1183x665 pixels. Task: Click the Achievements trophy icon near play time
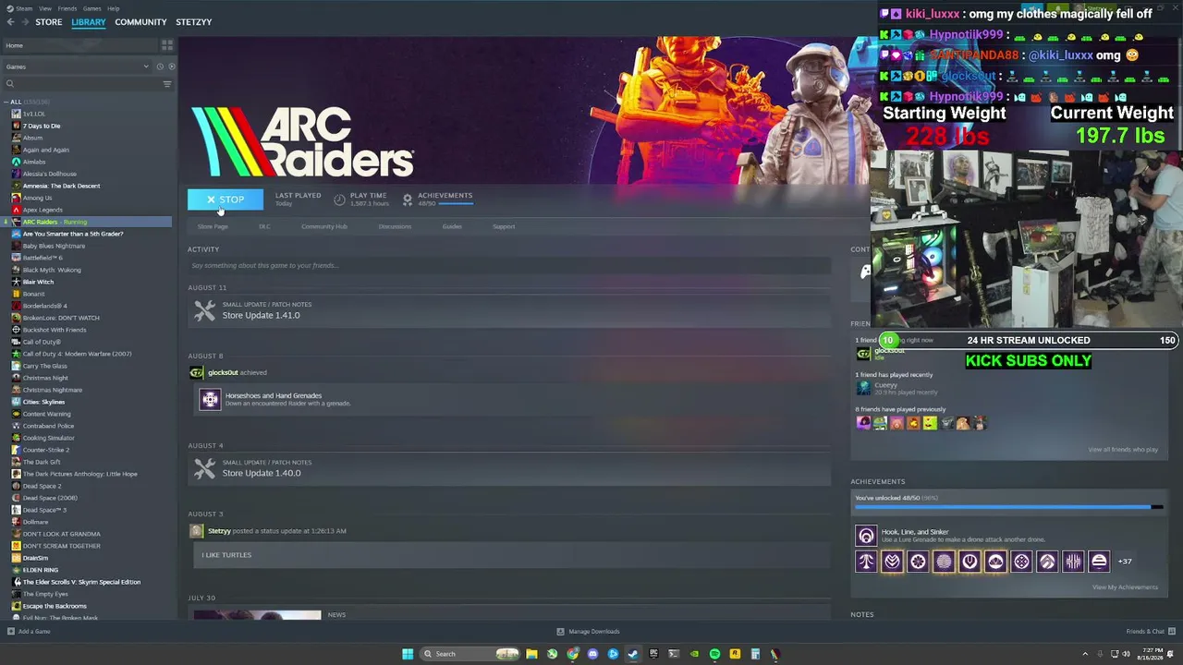coord(407,199)
